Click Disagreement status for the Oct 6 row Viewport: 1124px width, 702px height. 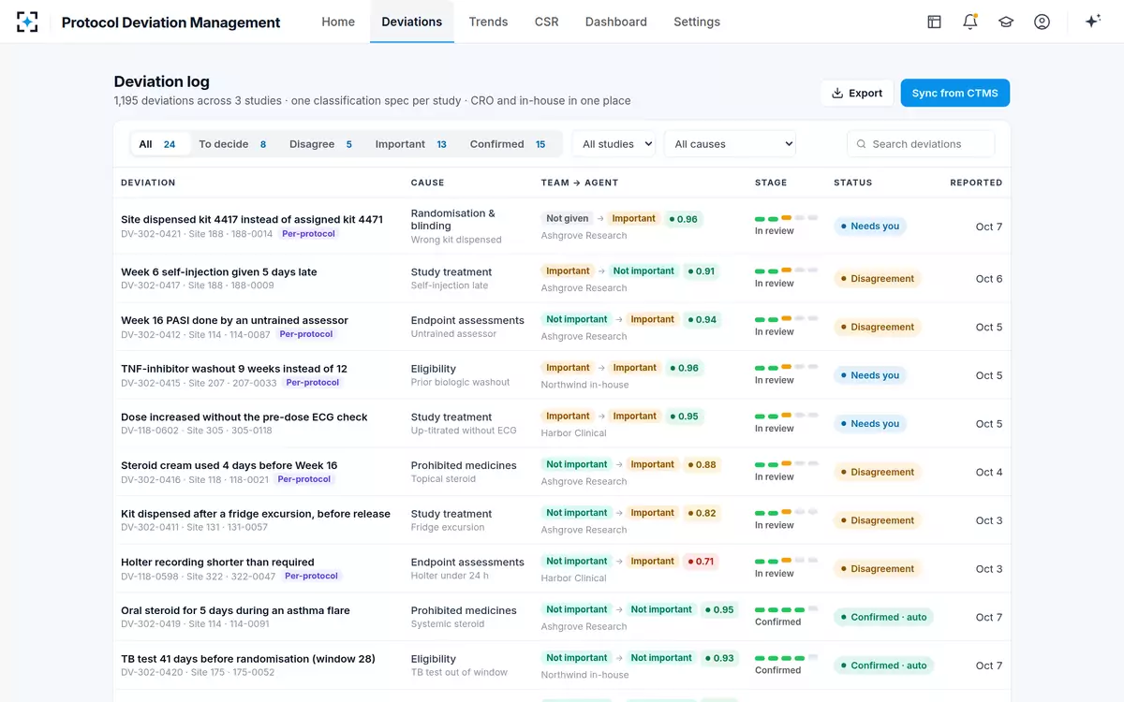[x=878, y=279]
